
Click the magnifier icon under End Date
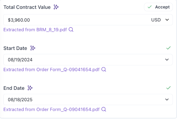(x=104, y=109)
